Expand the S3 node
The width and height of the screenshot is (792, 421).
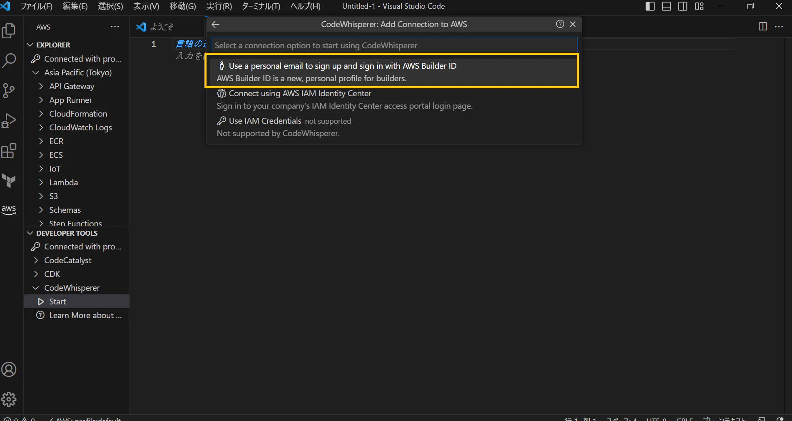click(x=41, y=196)
